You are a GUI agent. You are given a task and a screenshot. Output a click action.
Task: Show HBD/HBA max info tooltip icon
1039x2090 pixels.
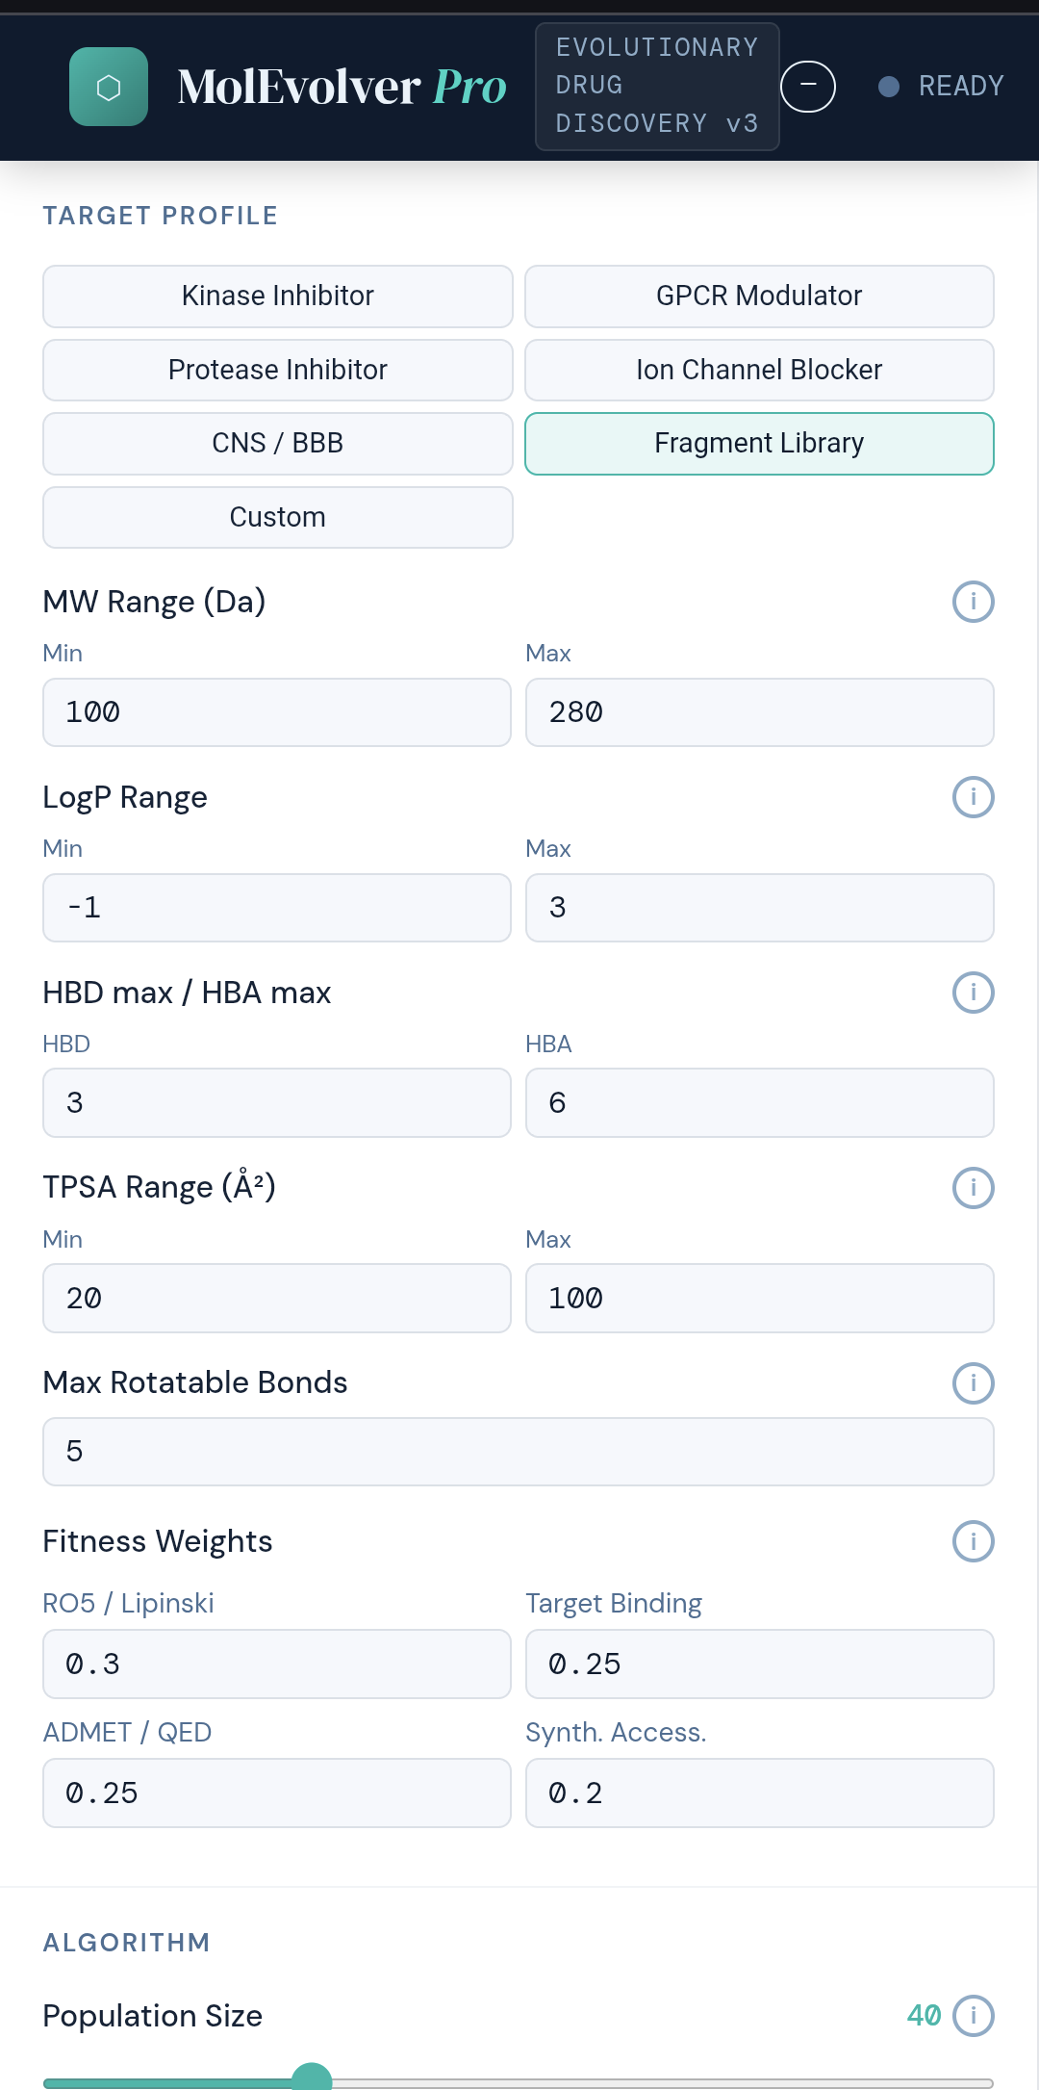click(973, 993)
